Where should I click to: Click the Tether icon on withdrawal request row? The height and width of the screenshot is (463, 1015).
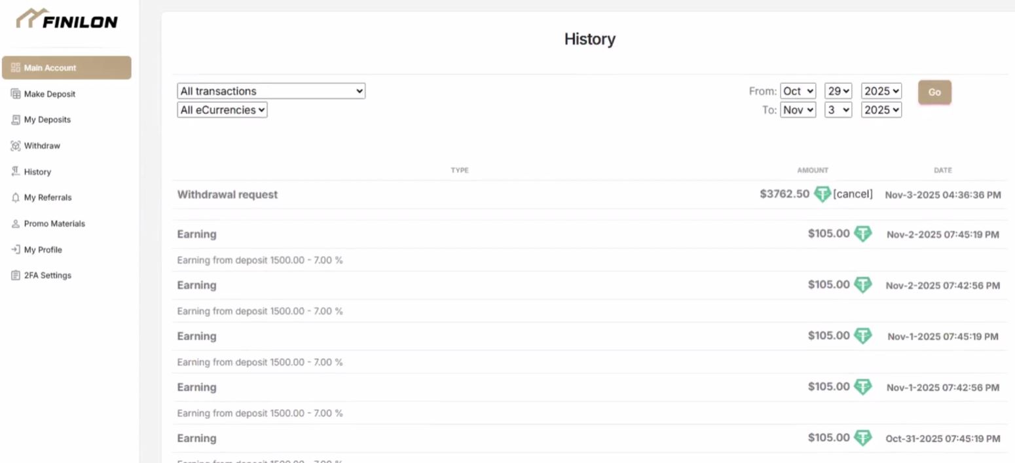(822, 194)
